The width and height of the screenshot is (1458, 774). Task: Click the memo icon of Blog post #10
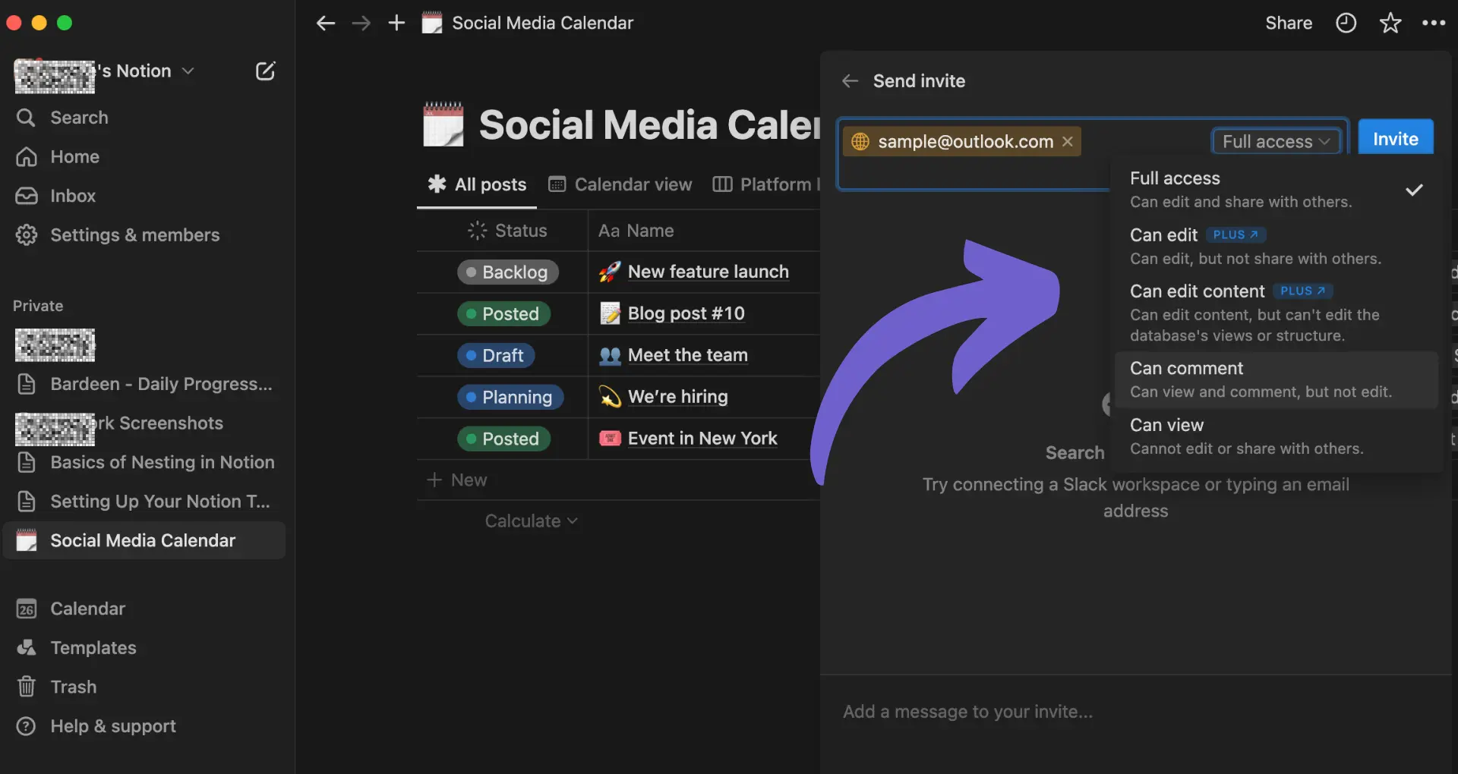(x=610, y=313)
